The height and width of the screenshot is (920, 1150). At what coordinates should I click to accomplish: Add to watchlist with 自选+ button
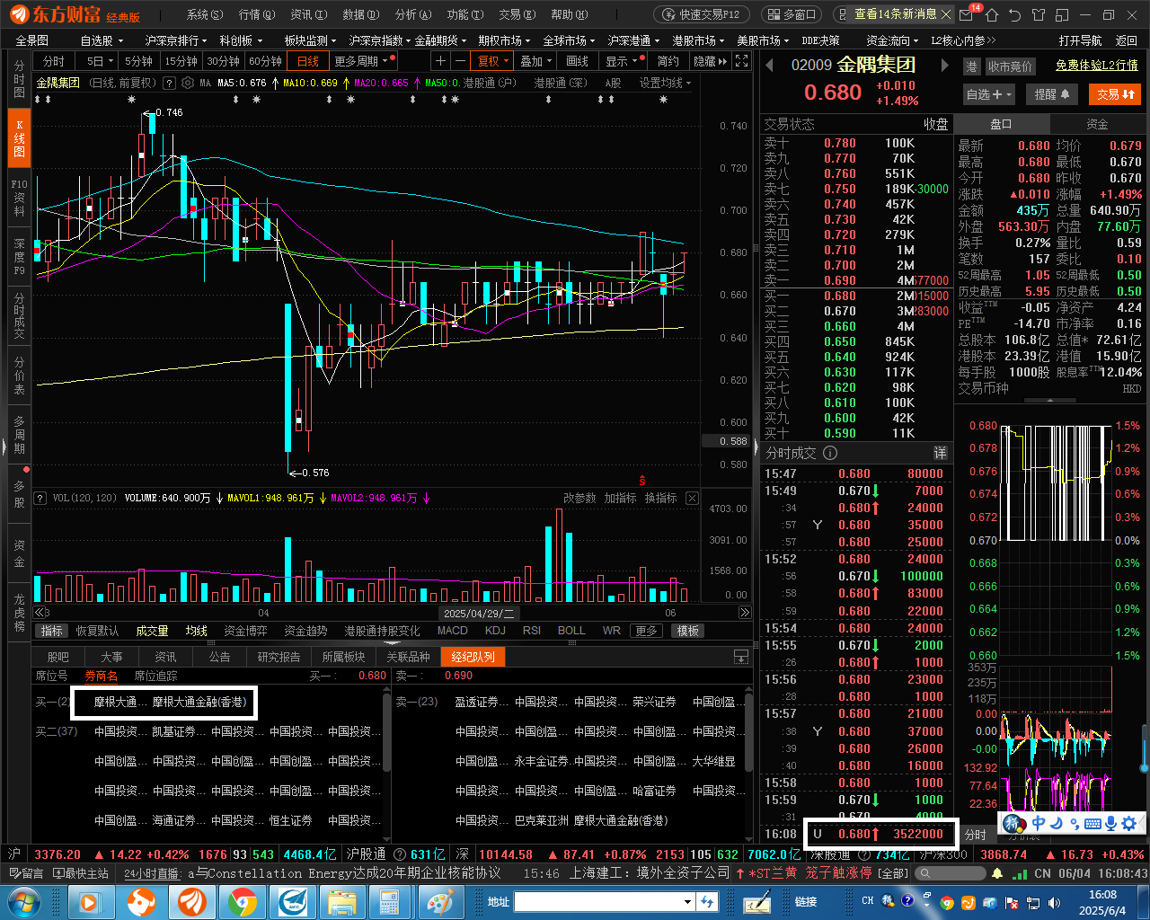(x=988, y=94)
